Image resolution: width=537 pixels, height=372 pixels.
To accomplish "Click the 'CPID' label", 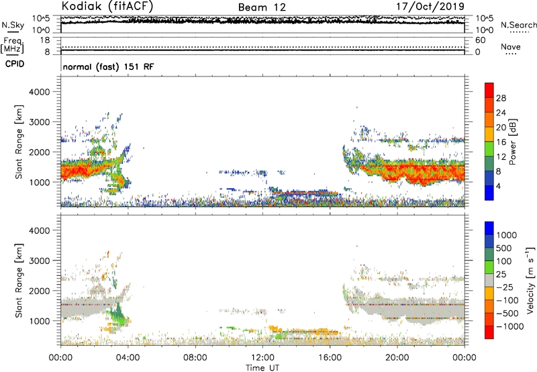I will pyautogui.click(x=15, y=64).
